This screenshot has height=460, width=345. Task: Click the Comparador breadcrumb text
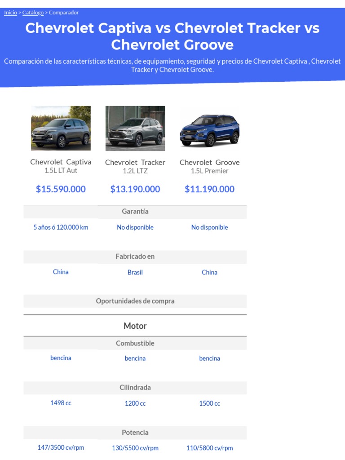[x=64, y=13]
